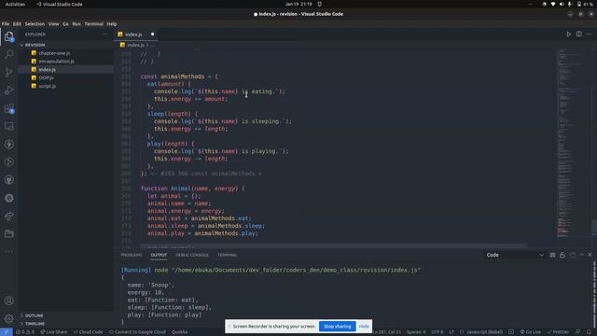
Task: Start Live Share from the status bar
Action: [x=54, y=332]
